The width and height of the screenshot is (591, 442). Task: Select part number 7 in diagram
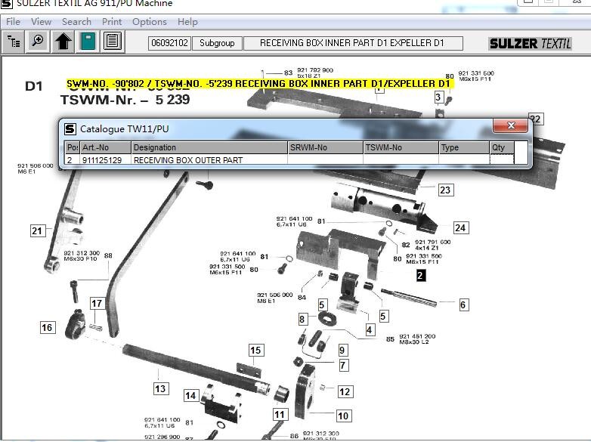point(343,365)
